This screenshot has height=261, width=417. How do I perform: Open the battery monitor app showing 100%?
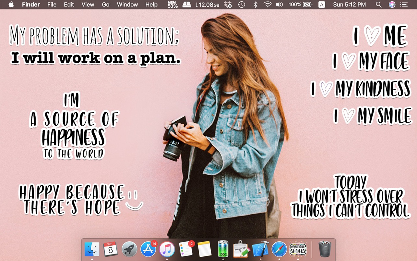[223, 249]
